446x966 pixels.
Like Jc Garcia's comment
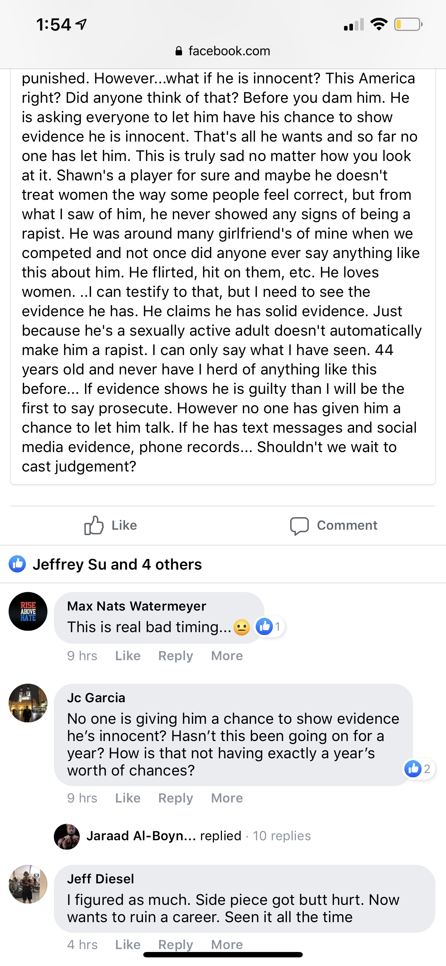pyautogui.click(x=128, y=798)
